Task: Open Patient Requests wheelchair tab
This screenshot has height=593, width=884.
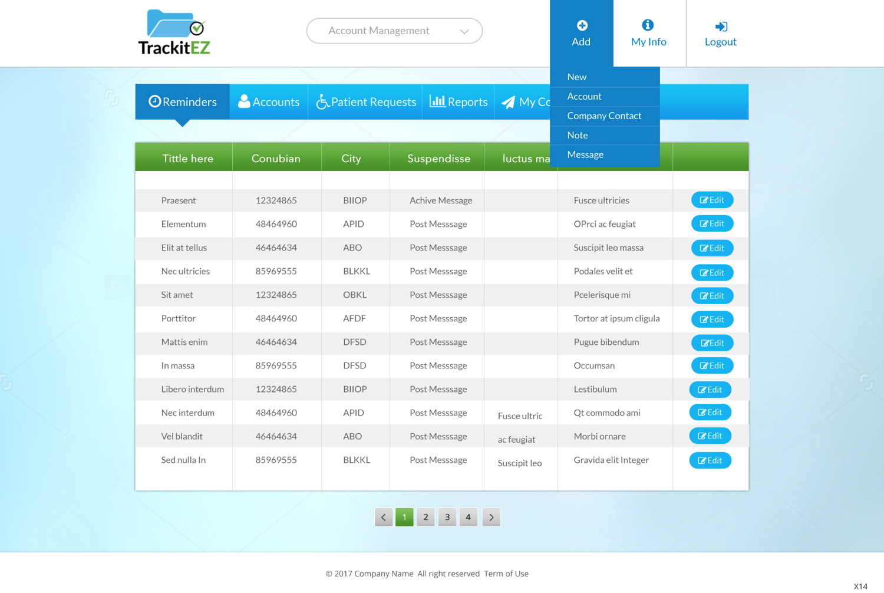Action: tap(365, 102)
